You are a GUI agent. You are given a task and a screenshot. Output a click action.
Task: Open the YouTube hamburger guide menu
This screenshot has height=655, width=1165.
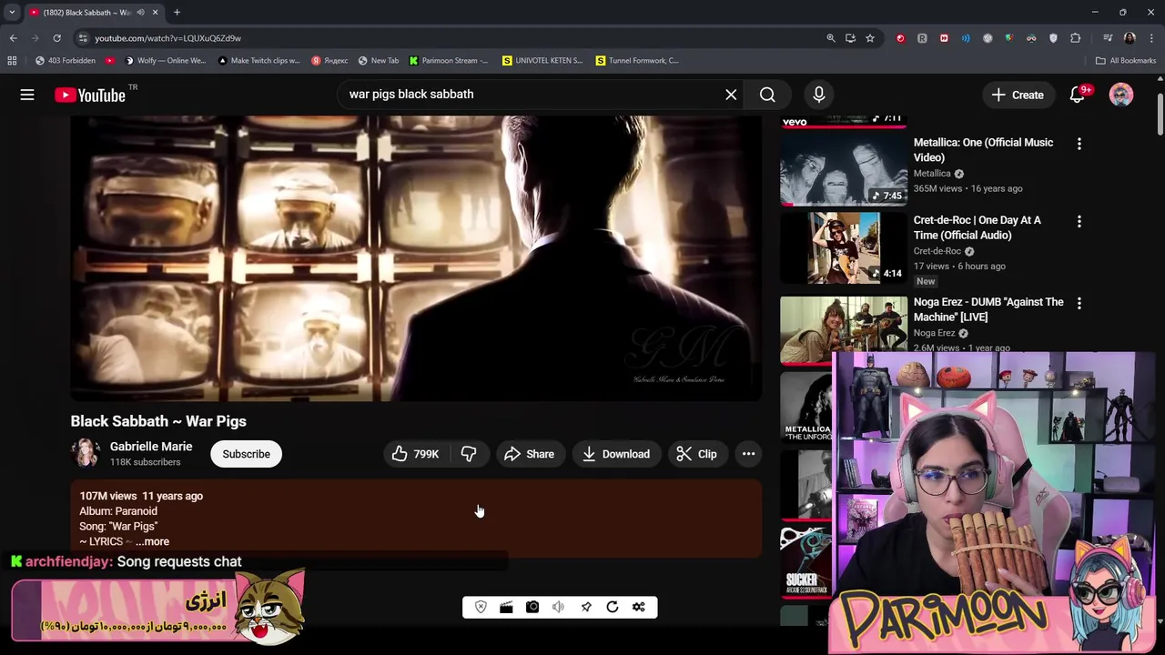(27, 95)
